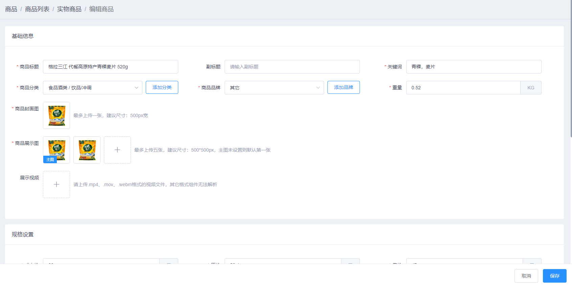Select the second product display image
The image size is (572, 286).
87,150
